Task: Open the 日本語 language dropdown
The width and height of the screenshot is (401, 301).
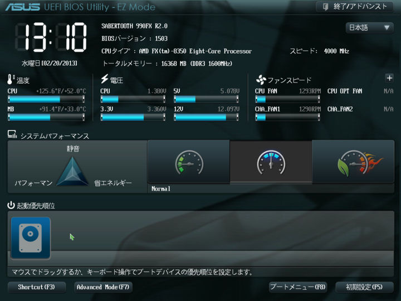Action: coord(369,28)
